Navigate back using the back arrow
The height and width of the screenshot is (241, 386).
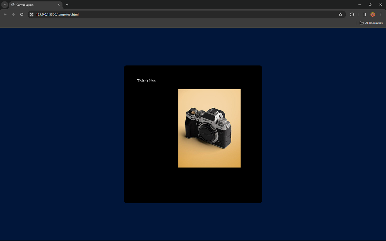tap(5, 14)
